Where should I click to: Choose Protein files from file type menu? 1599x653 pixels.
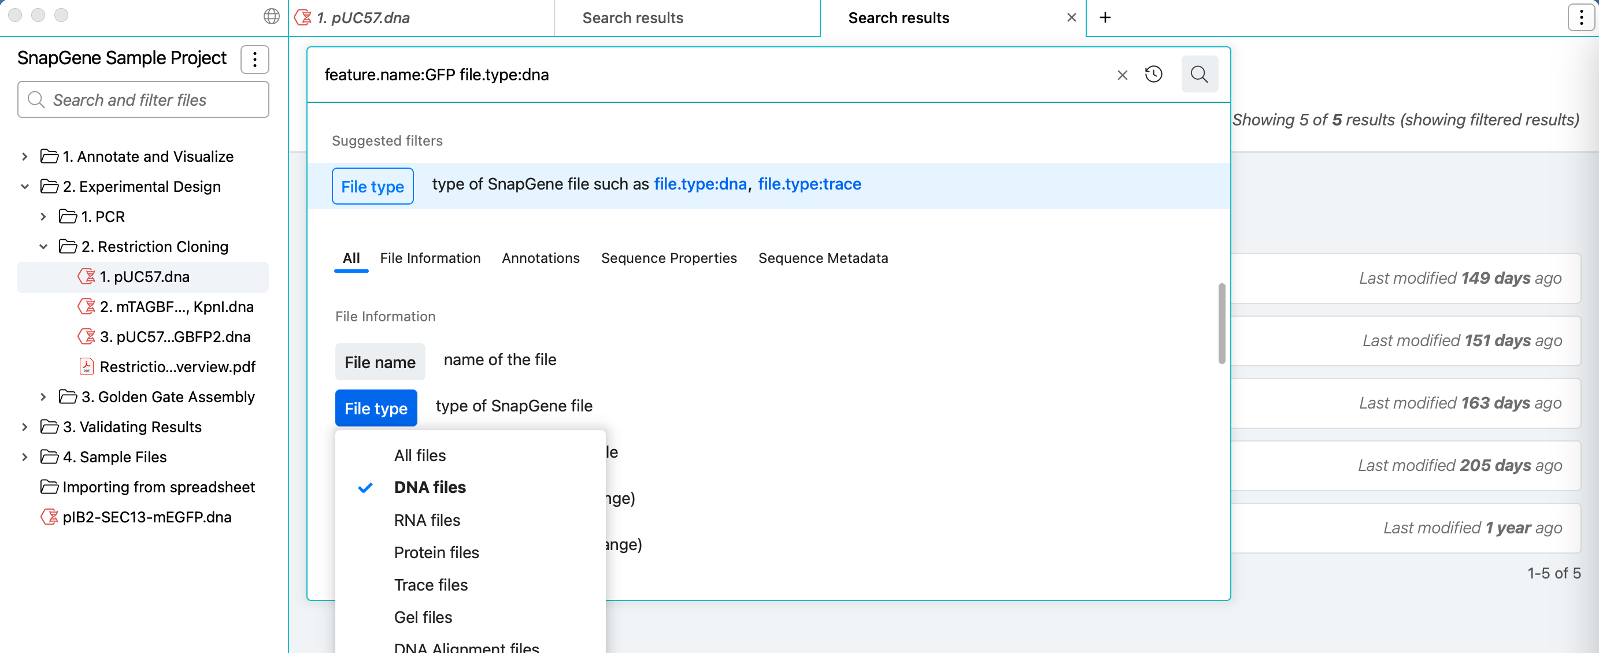point(470,552)
